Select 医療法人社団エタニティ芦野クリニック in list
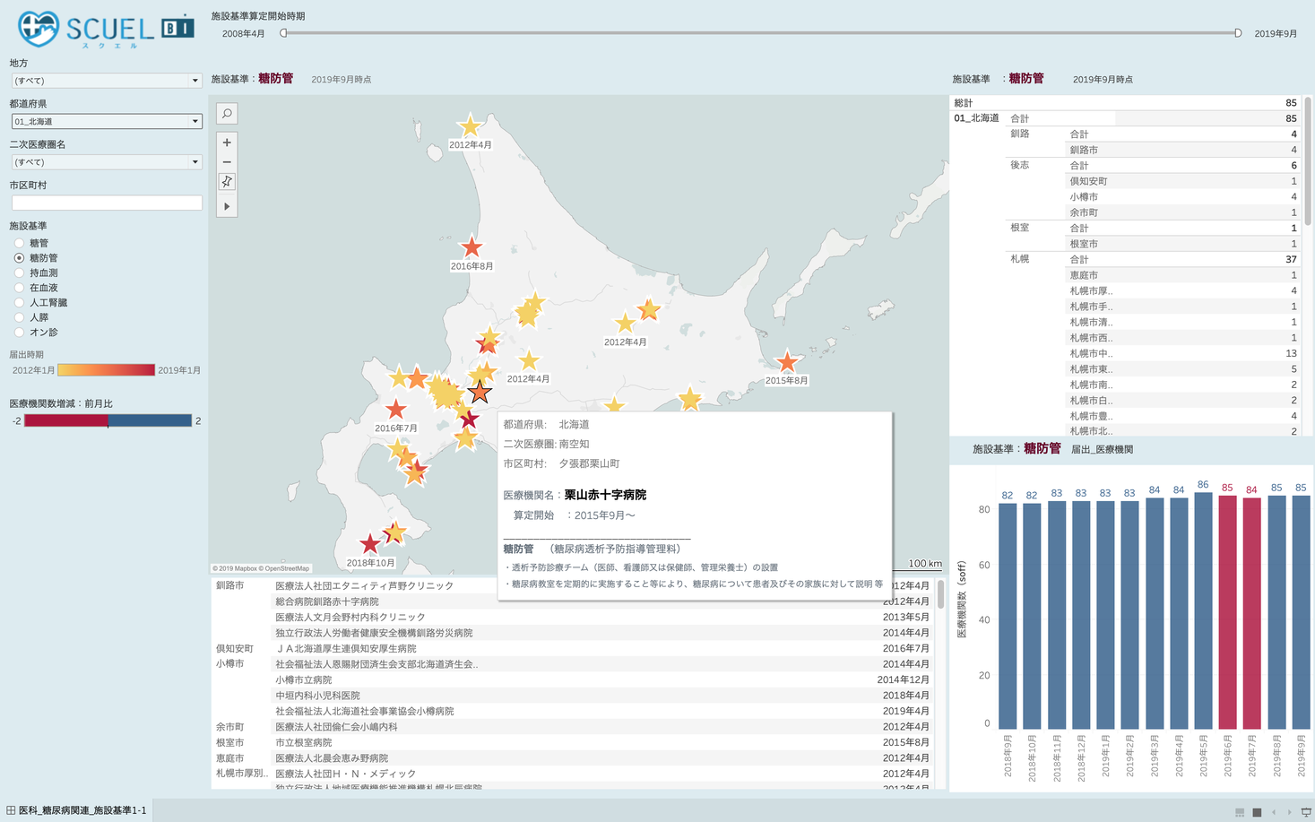The height and width of the screenshot is (822, 1315). tap(364, 585)
